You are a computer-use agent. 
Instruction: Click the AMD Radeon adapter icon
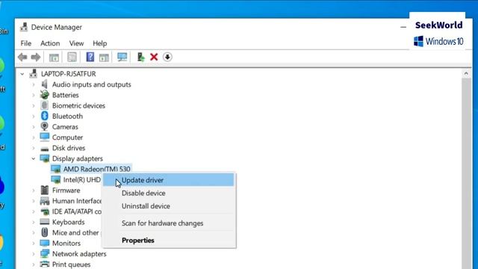click(x=56, y=169)
